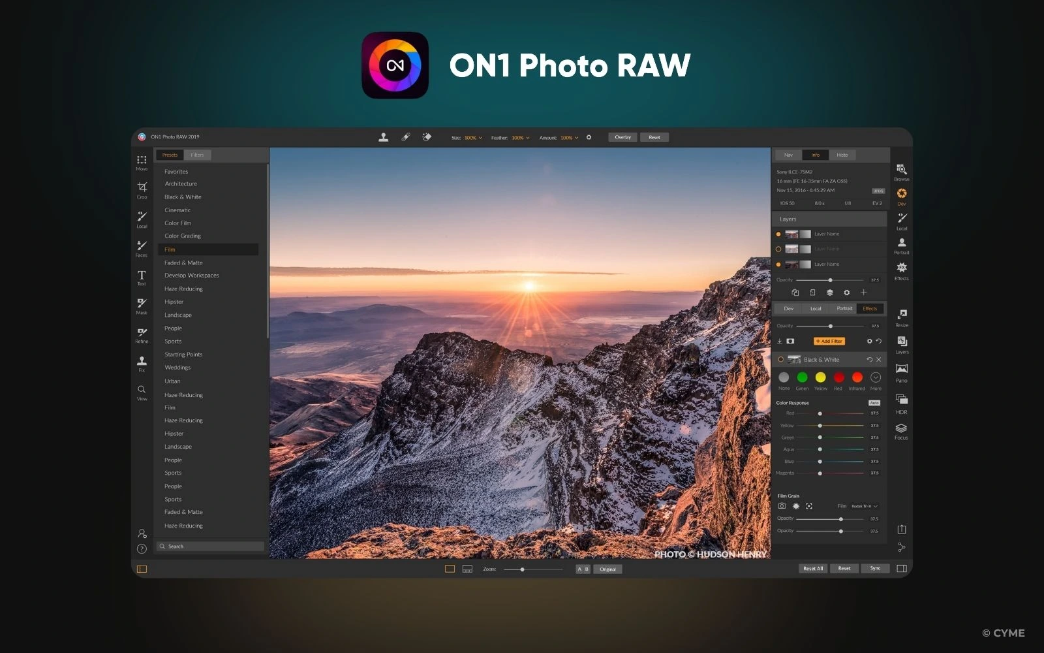Open the Mask tool
Image resolution: width=1044 pixels, height=653 pixels.
coord(142,304)
